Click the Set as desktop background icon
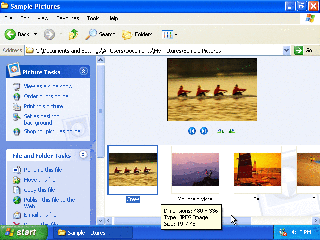The width and height of the screenshot is (320, 240). [17, 117]
